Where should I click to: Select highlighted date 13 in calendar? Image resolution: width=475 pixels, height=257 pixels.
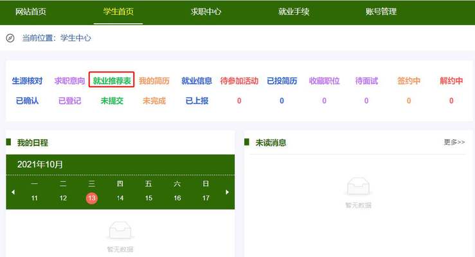tap(92, 198)
